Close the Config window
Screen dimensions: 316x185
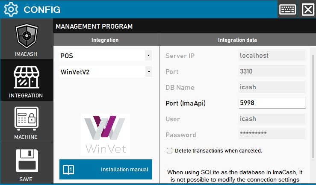coord(308,9)
